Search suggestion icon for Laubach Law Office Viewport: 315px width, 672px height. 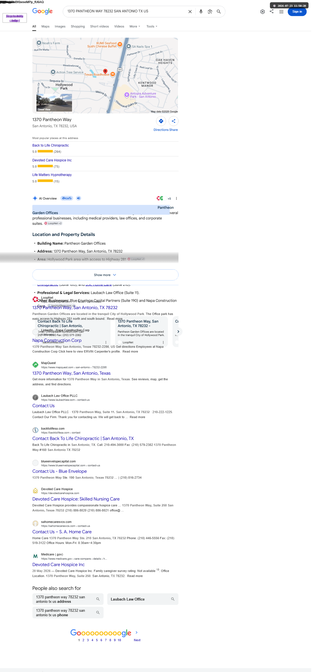pyautogui.click(x=173, y=599)
